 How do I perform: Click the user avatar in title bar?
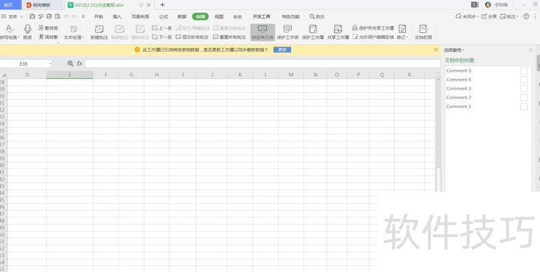[x=488, y=5]
